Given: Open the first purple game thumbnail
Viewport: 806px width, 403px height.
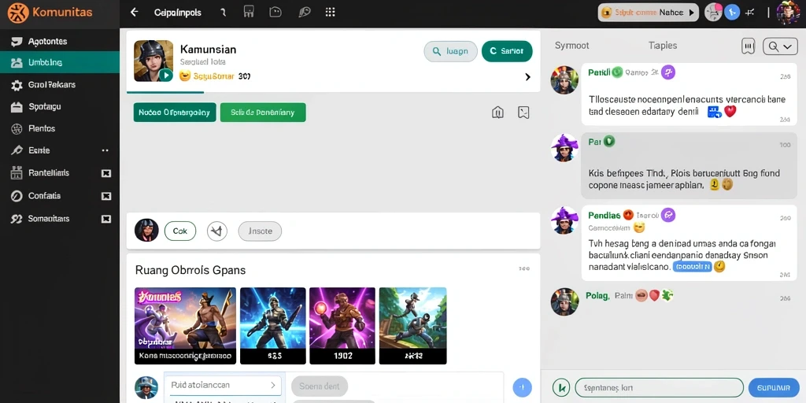Looking at the screenshot, I should pos(185,326).
